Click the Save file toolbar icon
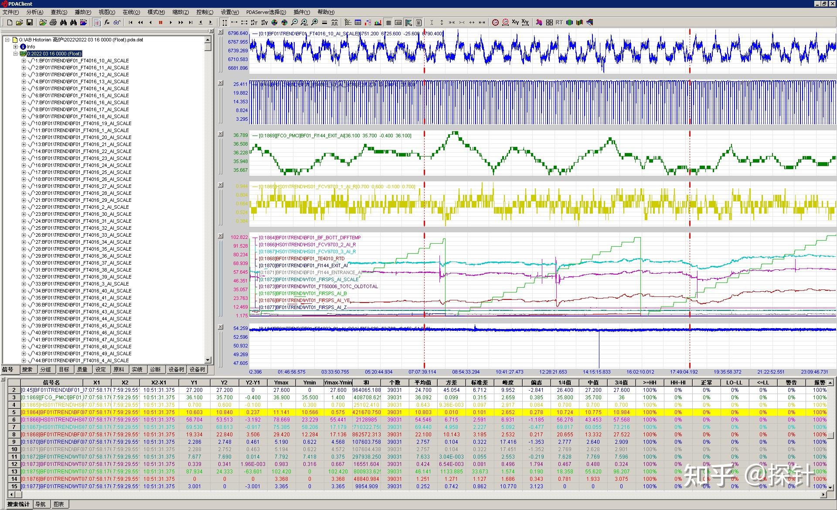The width and height of the screenshot is (837, 510). 30,22
